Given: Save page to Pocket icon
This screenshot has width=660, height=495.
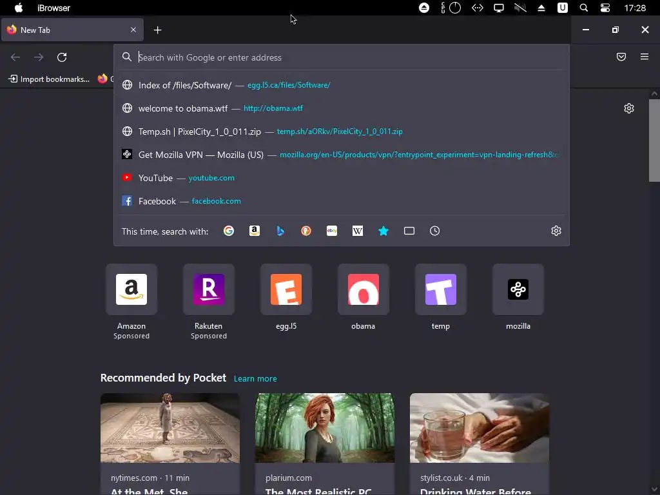Looking at the screenshot, I should point(621,57).
